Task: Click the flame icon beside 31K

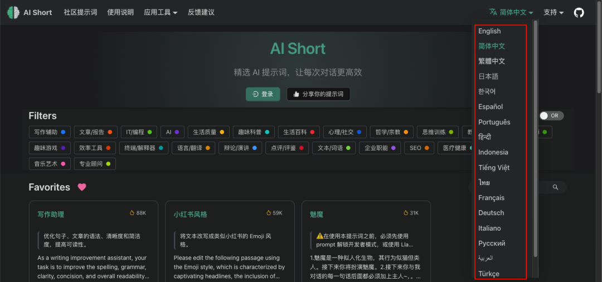Action: point(406,212)
